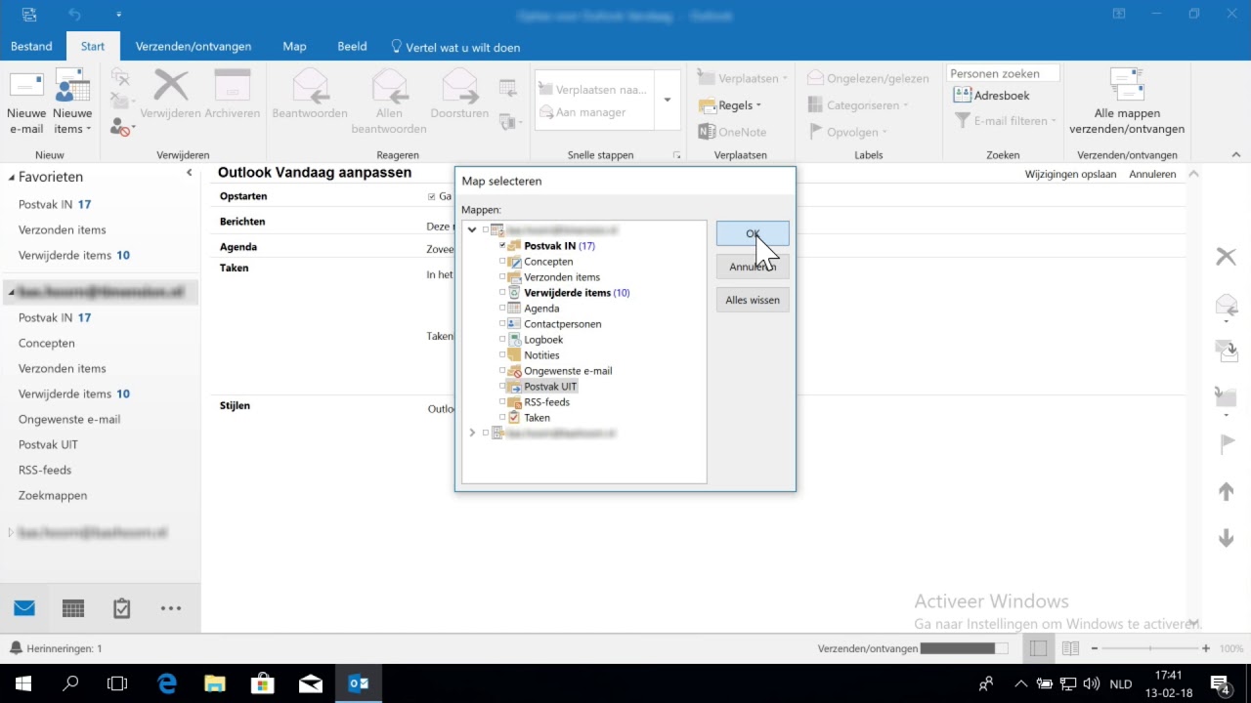Expand the Snelle stappen gallery arrow
This screenshot has width=1251, height=703.
click(668, 100)
